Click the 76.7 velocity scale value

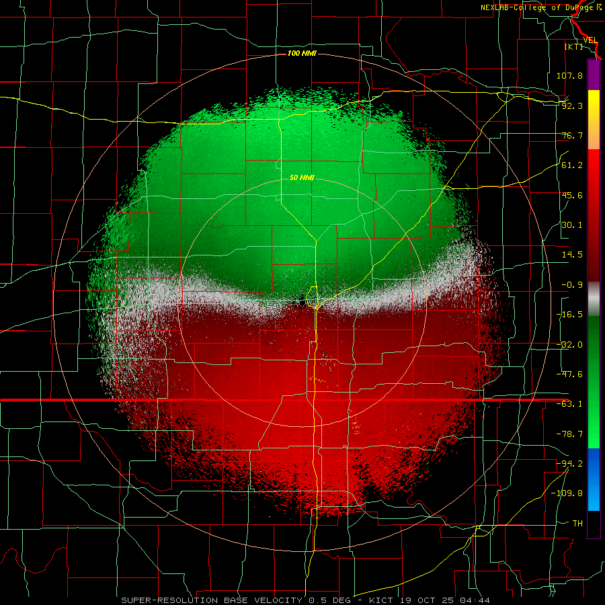[x=572, y=135]
